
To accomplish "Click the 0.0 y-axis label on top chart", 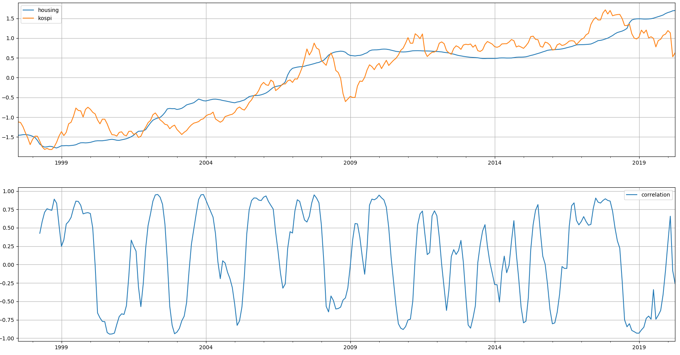I will (10, 78).
